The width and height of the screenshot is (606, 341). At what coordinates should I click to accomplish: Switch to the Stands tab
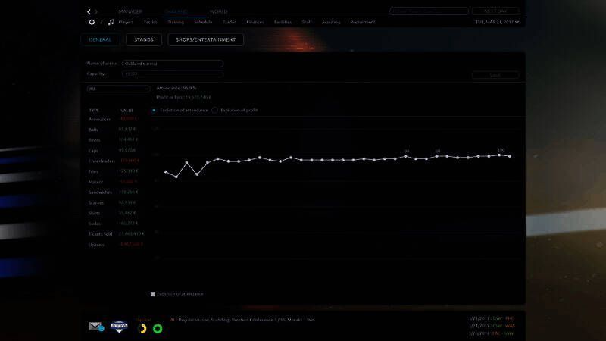pyautogui.click(x=144, y=39)
